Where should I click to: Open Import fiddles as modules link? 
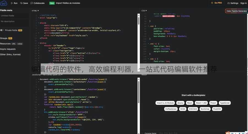(x=68, y=3)
